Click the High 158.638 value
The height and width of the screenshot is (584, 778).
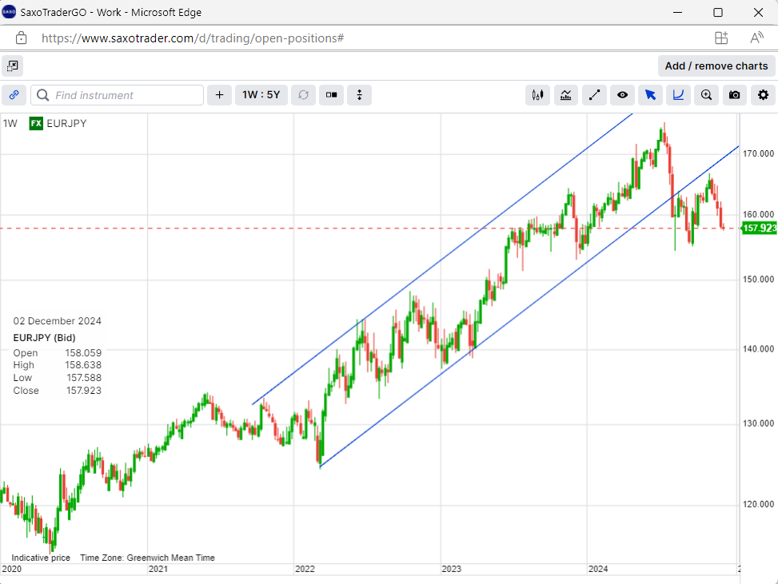[83, 365]
